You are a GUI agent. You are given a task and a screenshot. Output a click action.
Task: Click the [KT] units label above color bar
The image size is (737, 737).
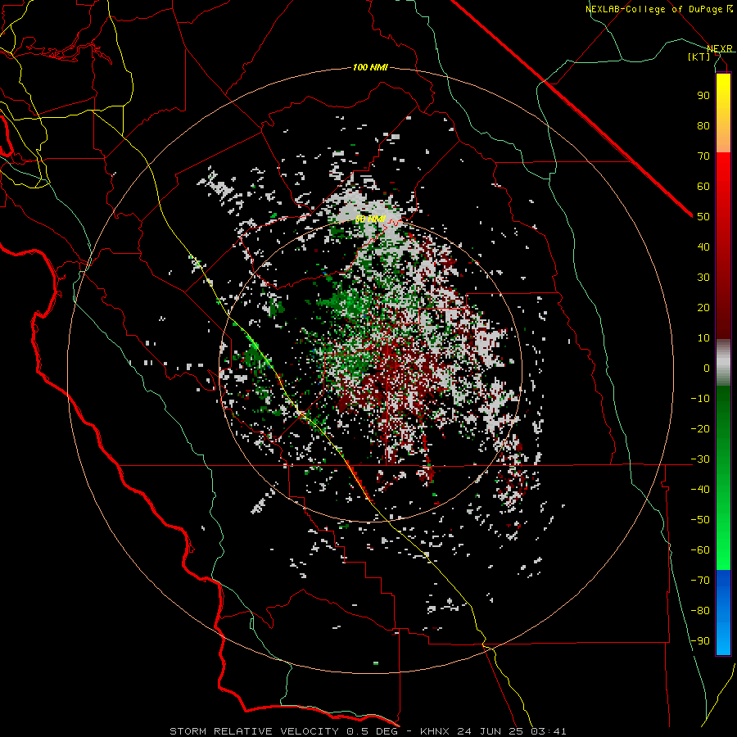point(699,57)
